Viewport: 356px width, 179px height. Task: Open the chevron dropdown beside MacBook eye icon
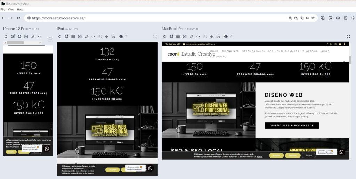click(x=231, y=36)
